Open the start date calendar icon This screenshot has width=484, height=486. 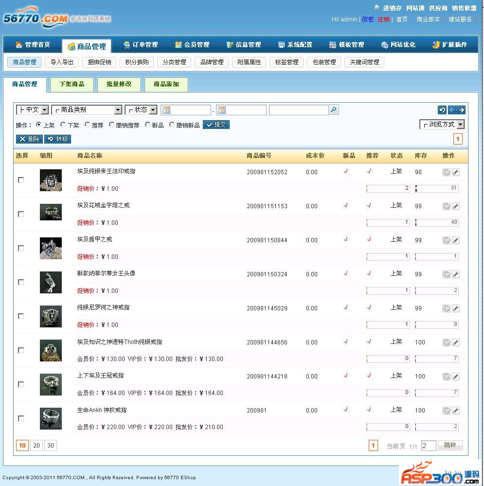tap(166, 110)
